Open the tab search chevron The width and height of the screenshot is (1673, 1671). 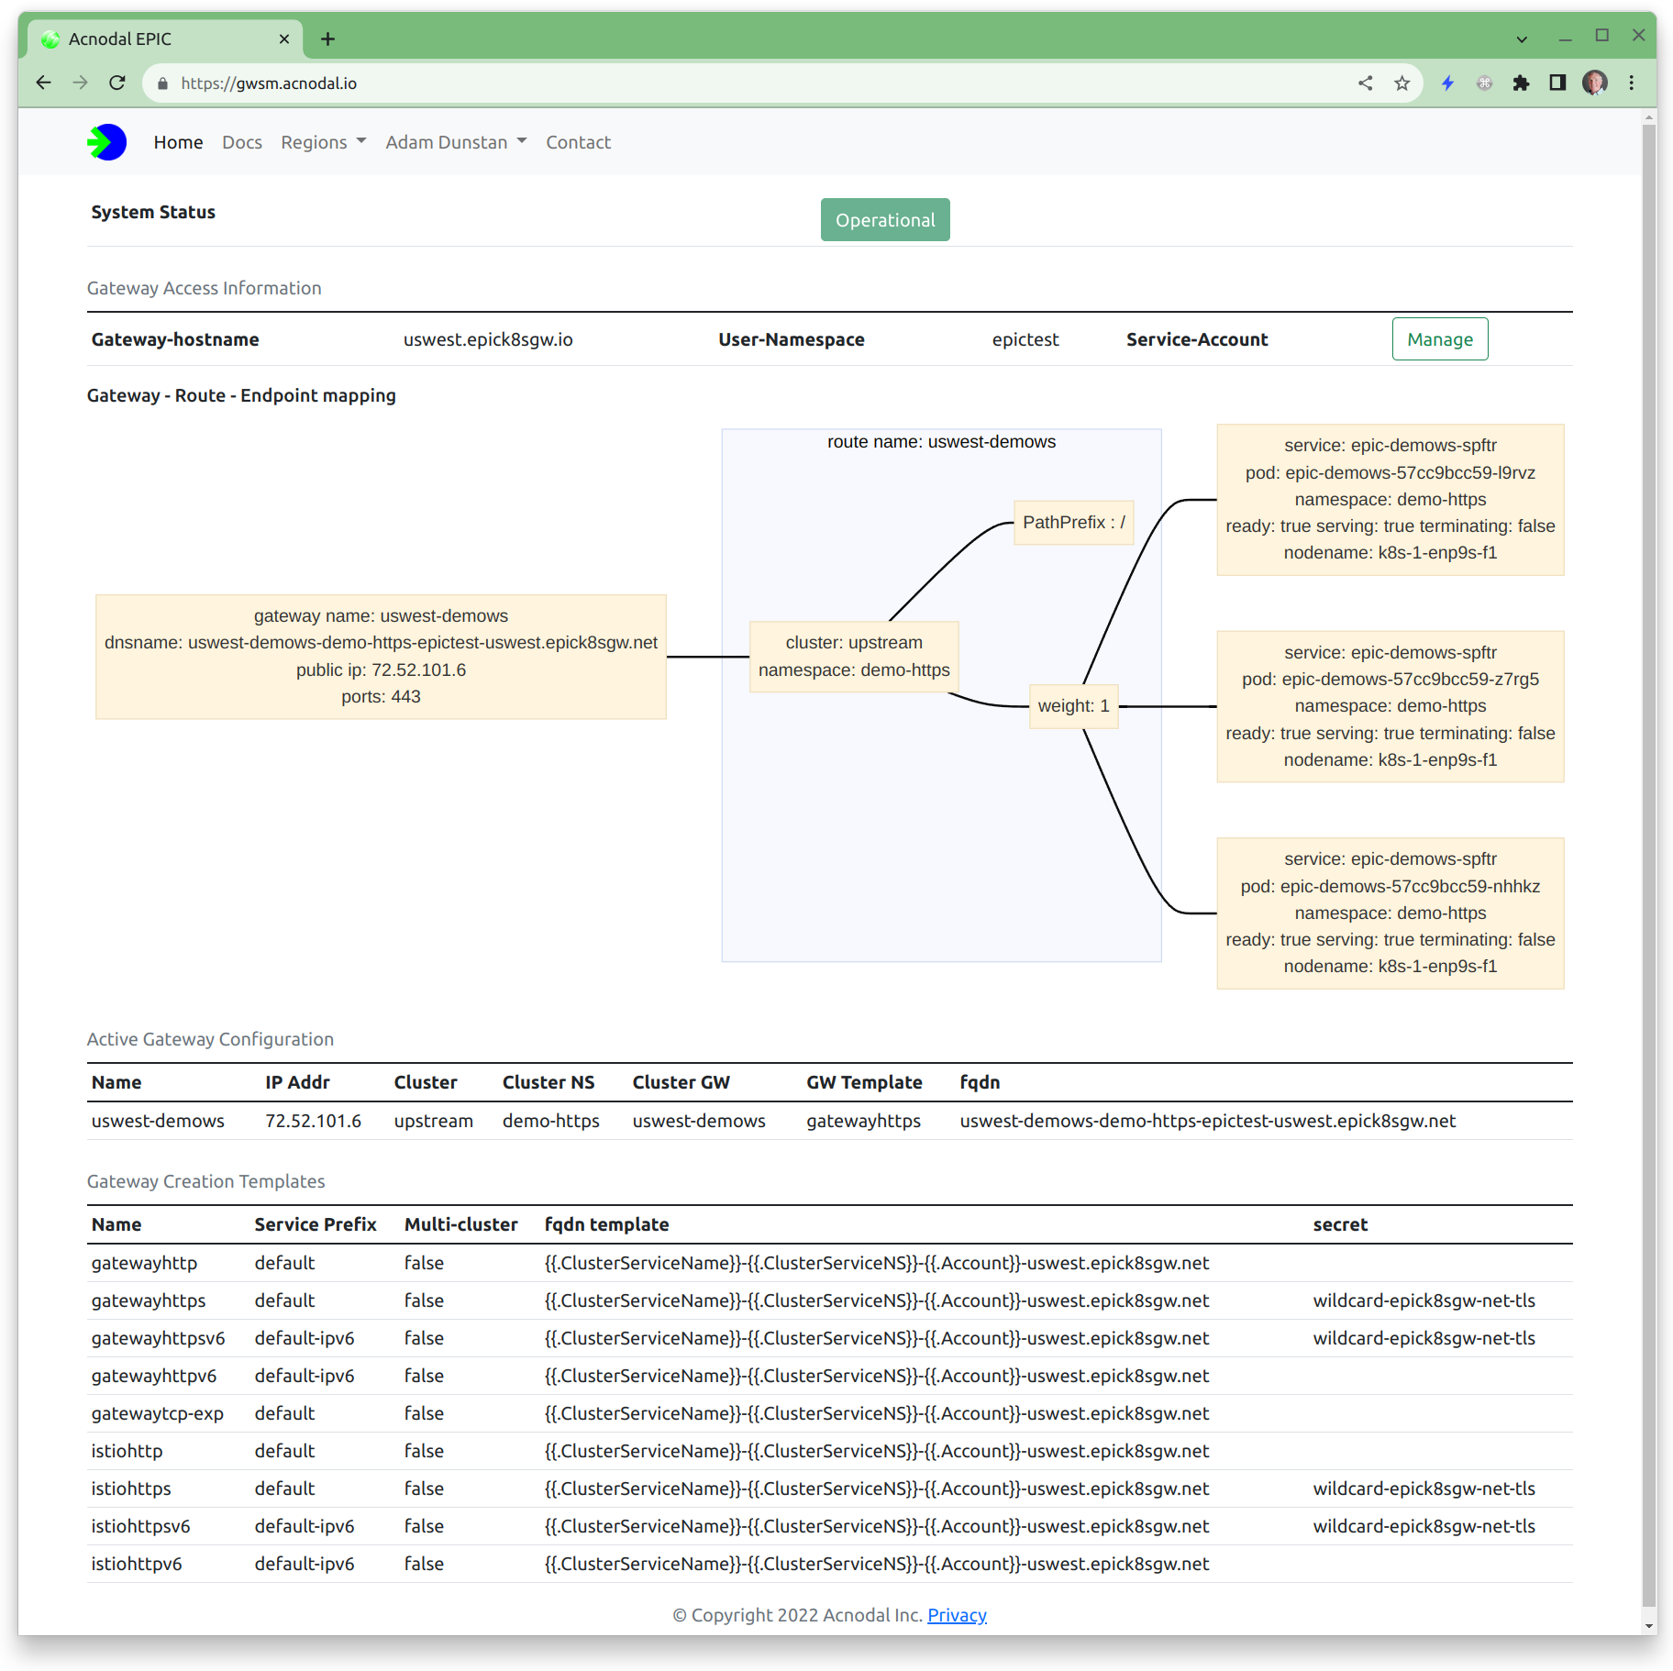click(x=1522, y=39)
